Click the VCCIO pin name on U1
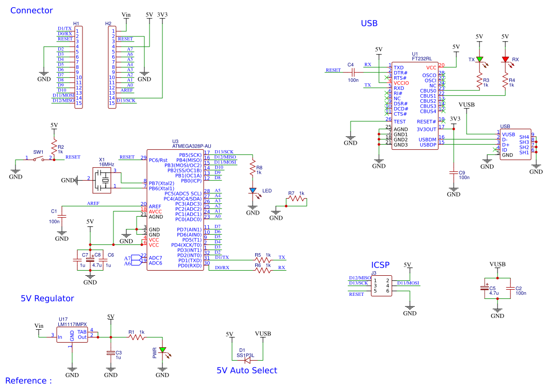 tap(401, 83)
